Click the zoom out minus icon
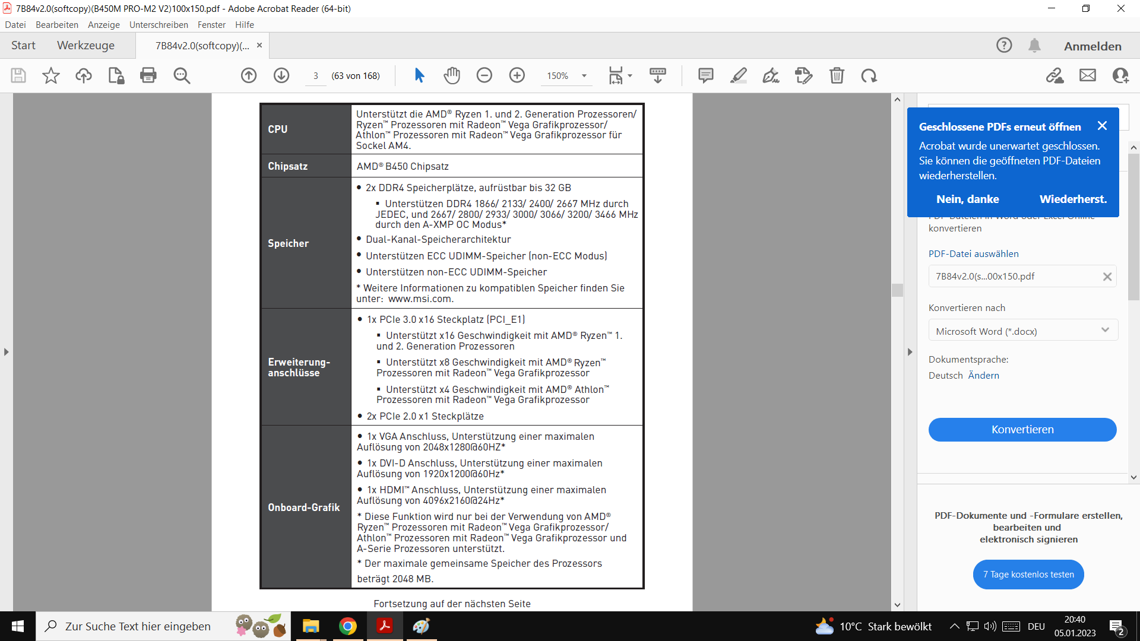 coord(484,75)
